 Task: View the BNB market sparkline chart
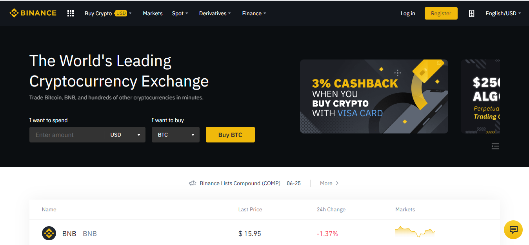coord(415,232)
